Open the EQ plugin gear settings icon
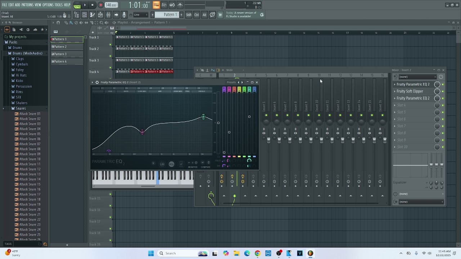This screenshot has height=259, width=461. 97,82
